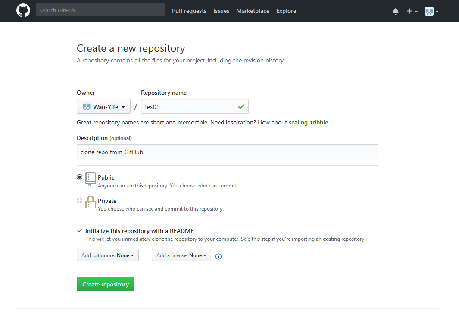
Task: Click the Description text field
Action: (x=227, y=152)
